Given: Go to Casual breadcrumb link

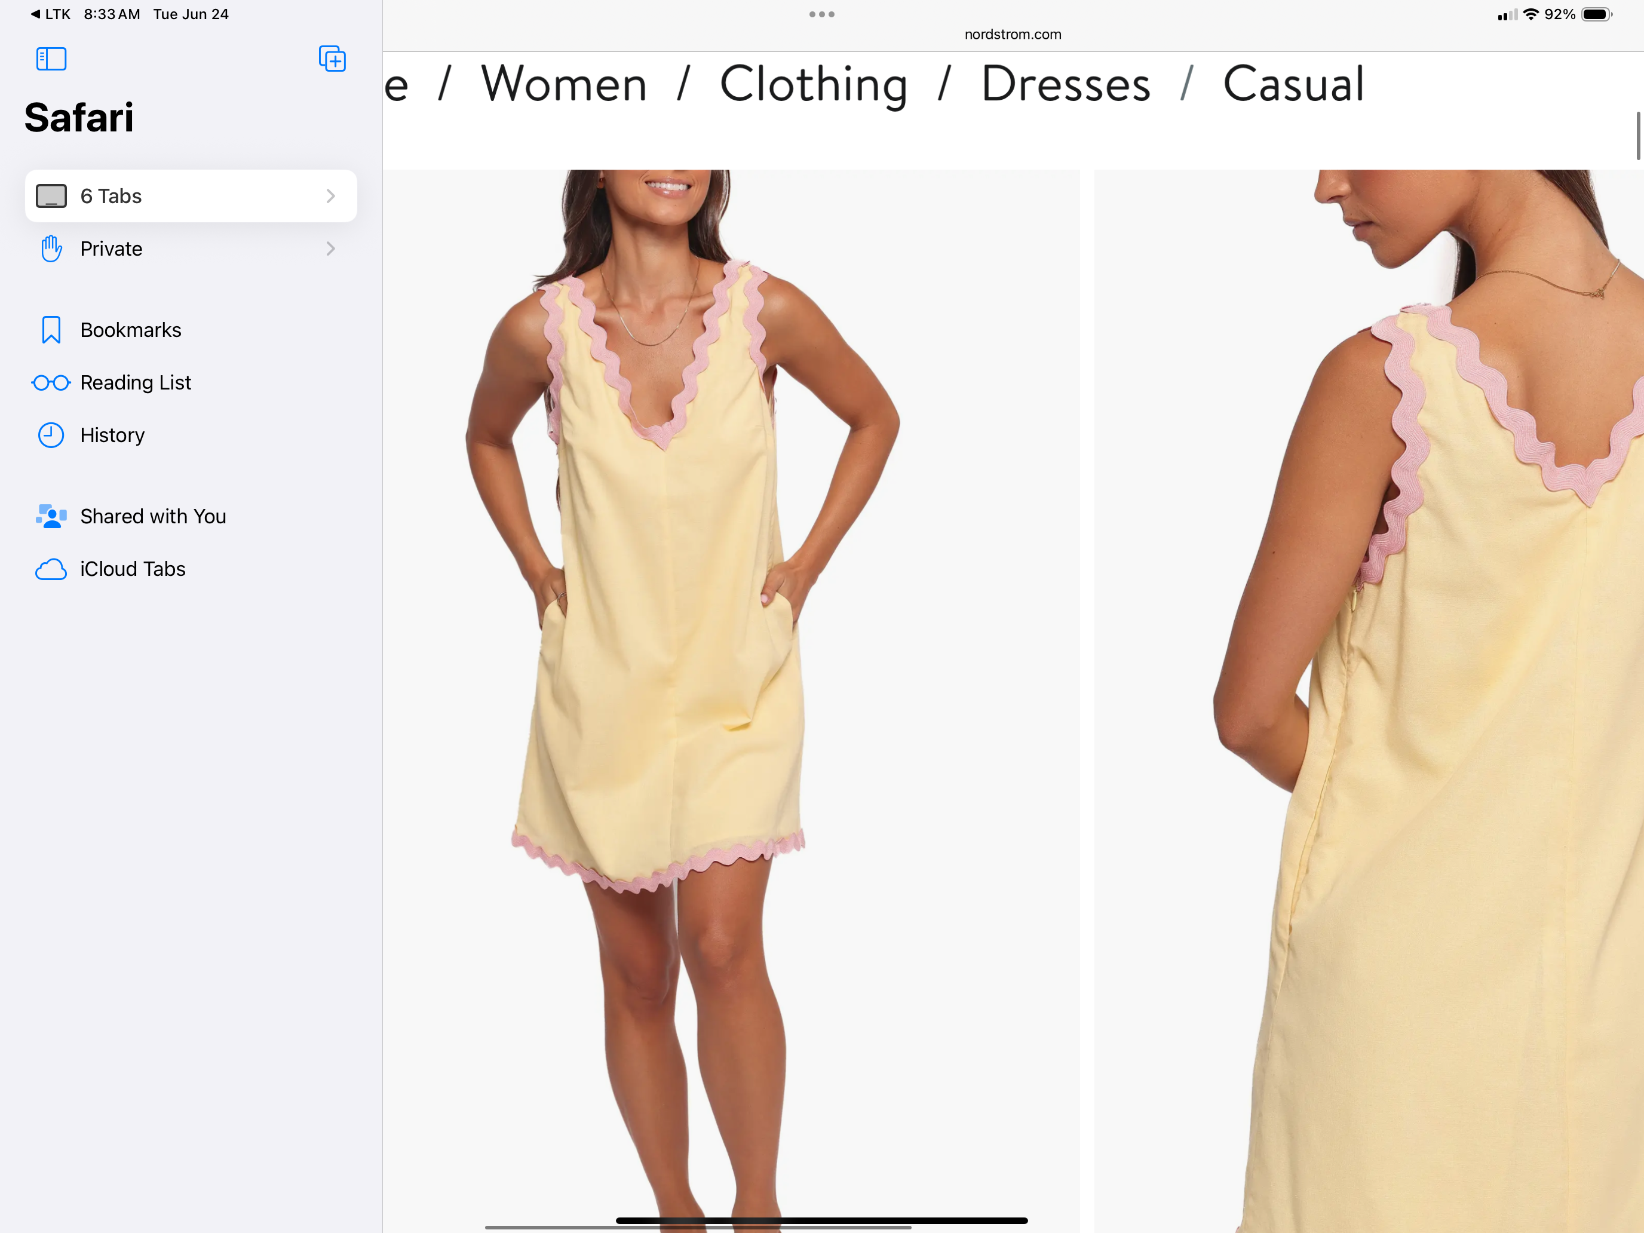Looking at the screenshot, I should 1293,84.
